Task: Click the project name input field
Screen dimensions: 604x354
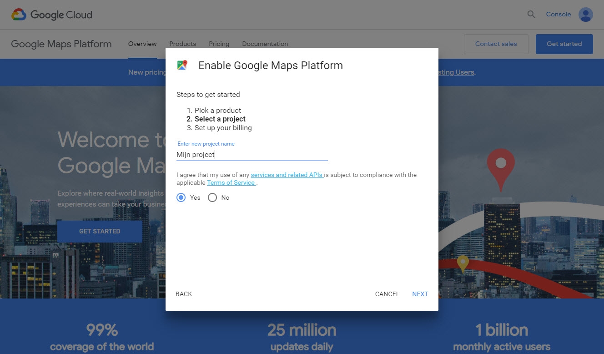Action: (252, 155)
